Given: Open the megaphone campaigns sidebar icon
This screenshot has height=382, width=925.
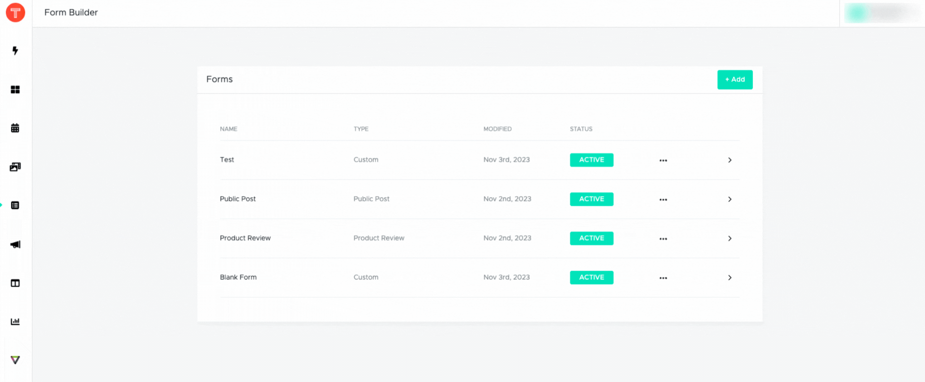Looking at the screenshot, I should (x=15, y=244).
